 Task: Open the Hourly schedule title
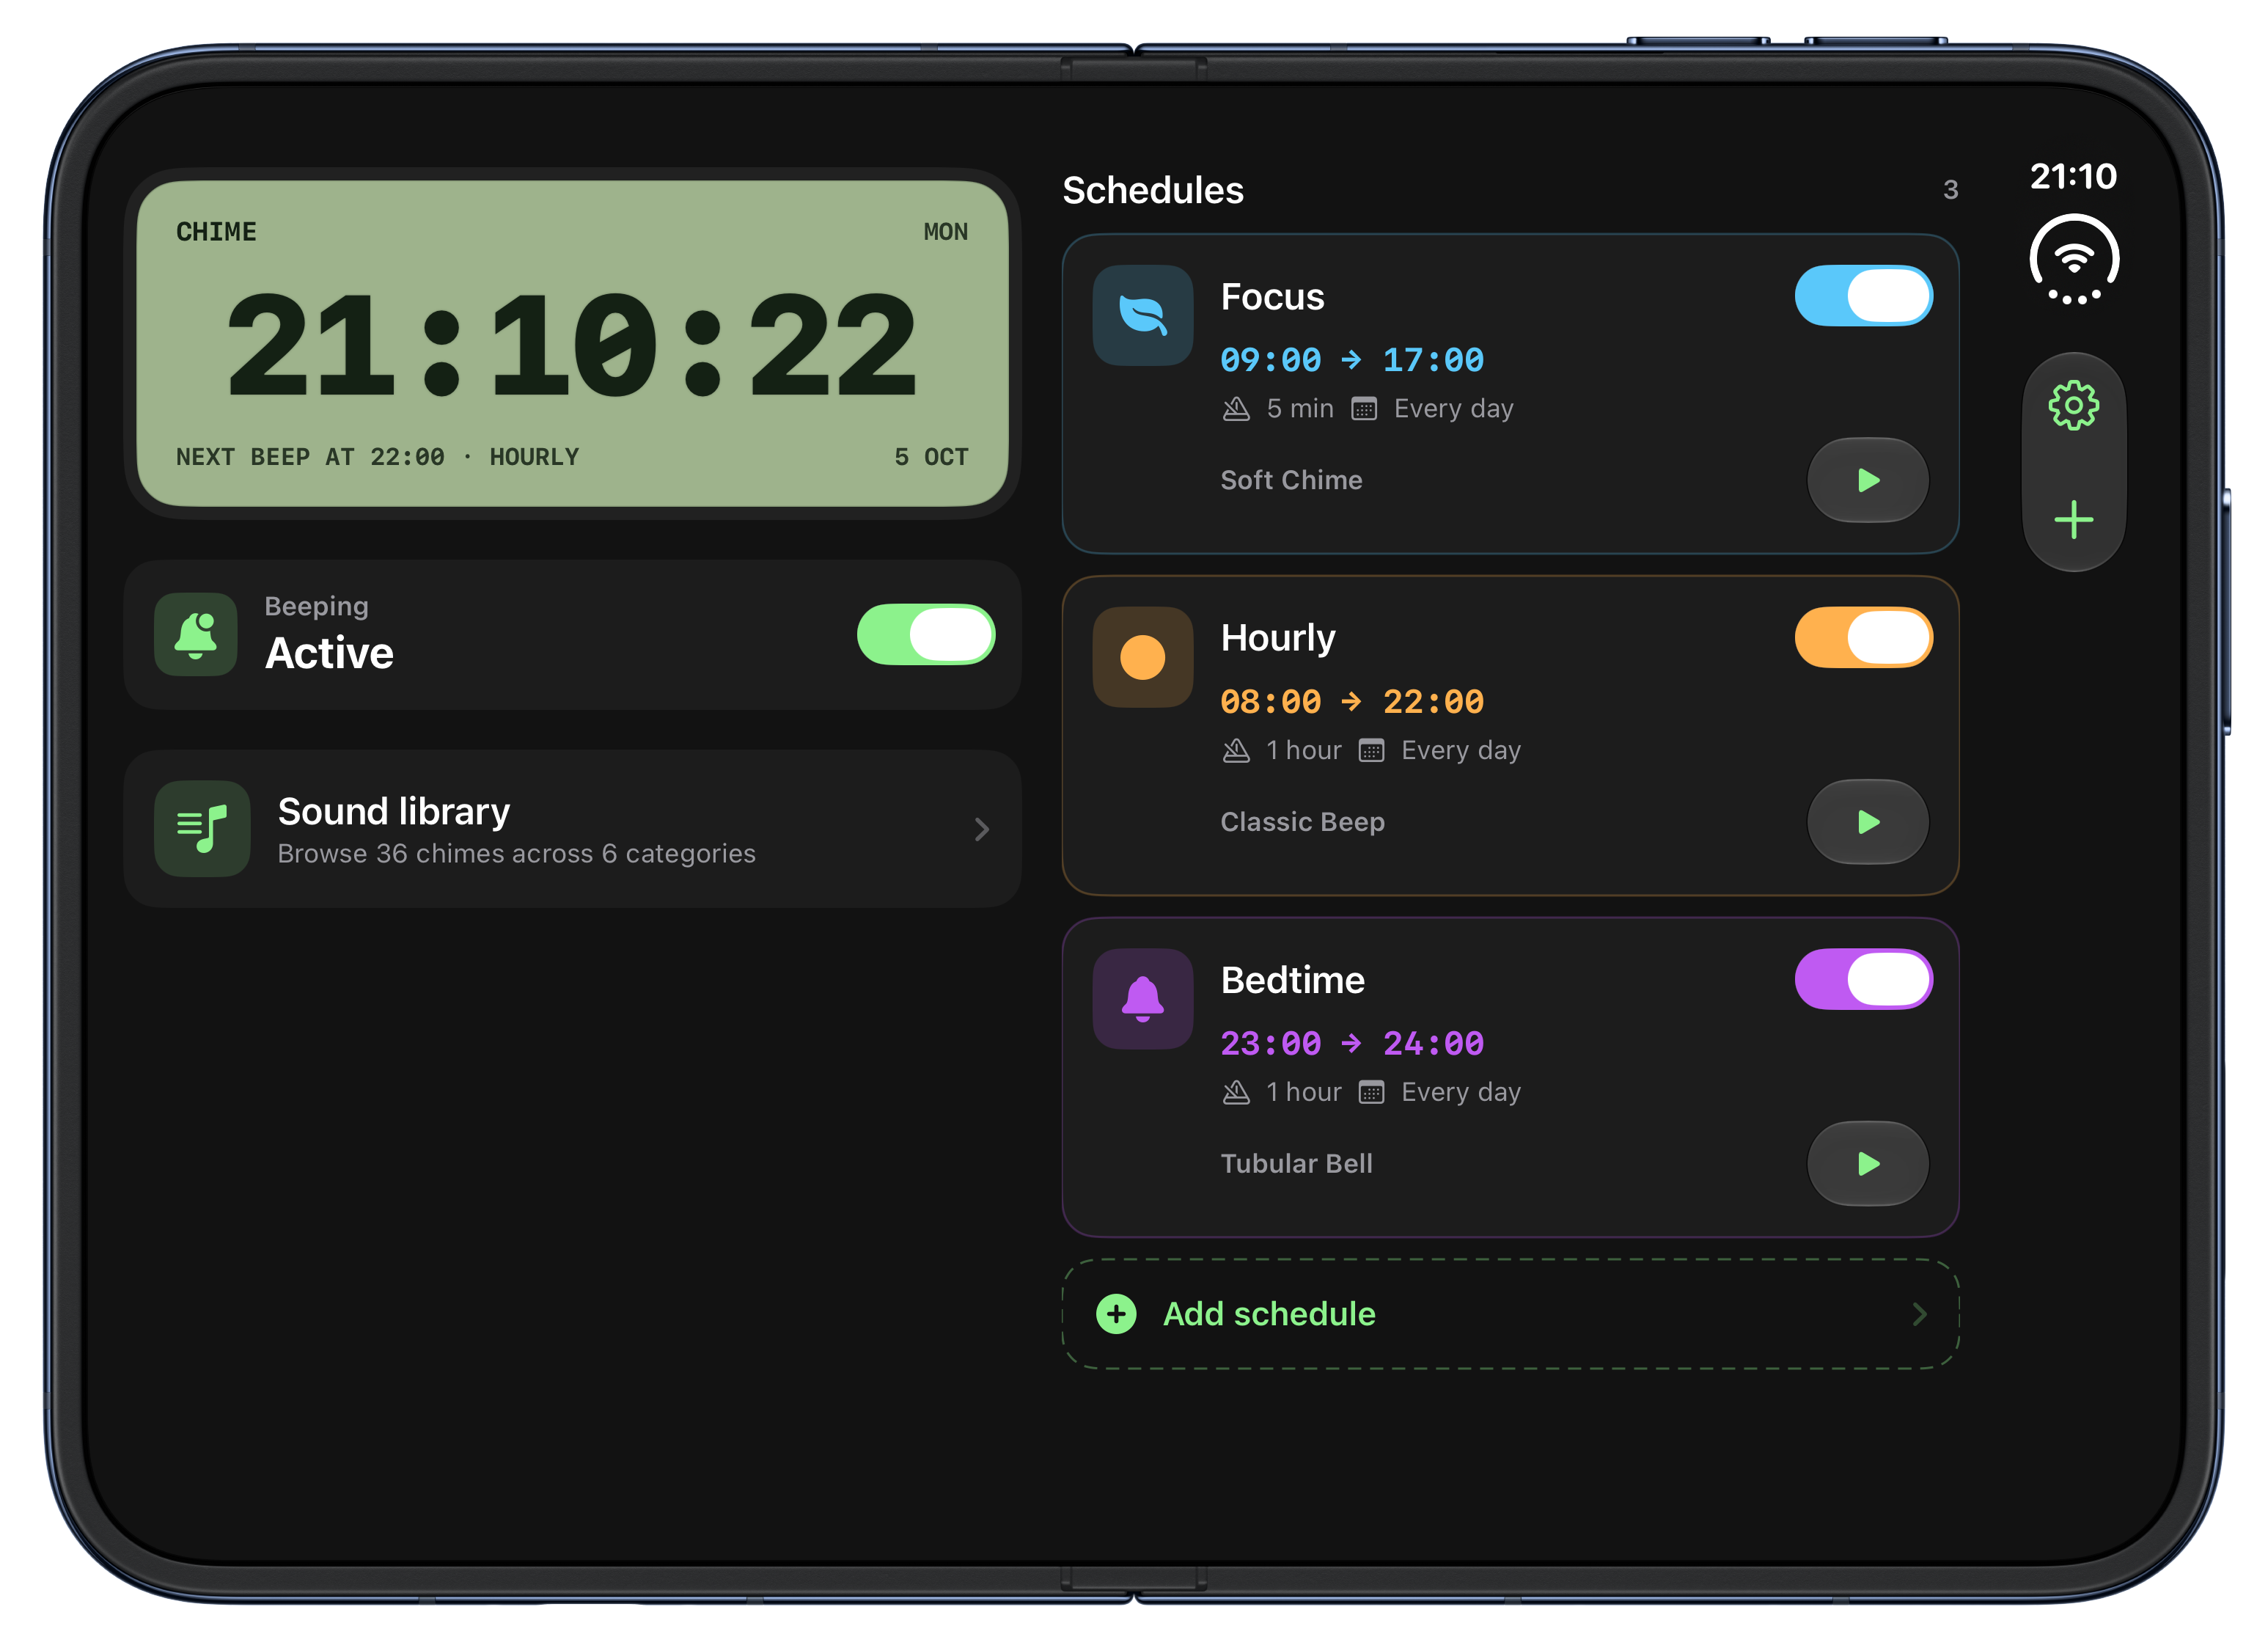pyautogui.click(x=1278, y=639)
